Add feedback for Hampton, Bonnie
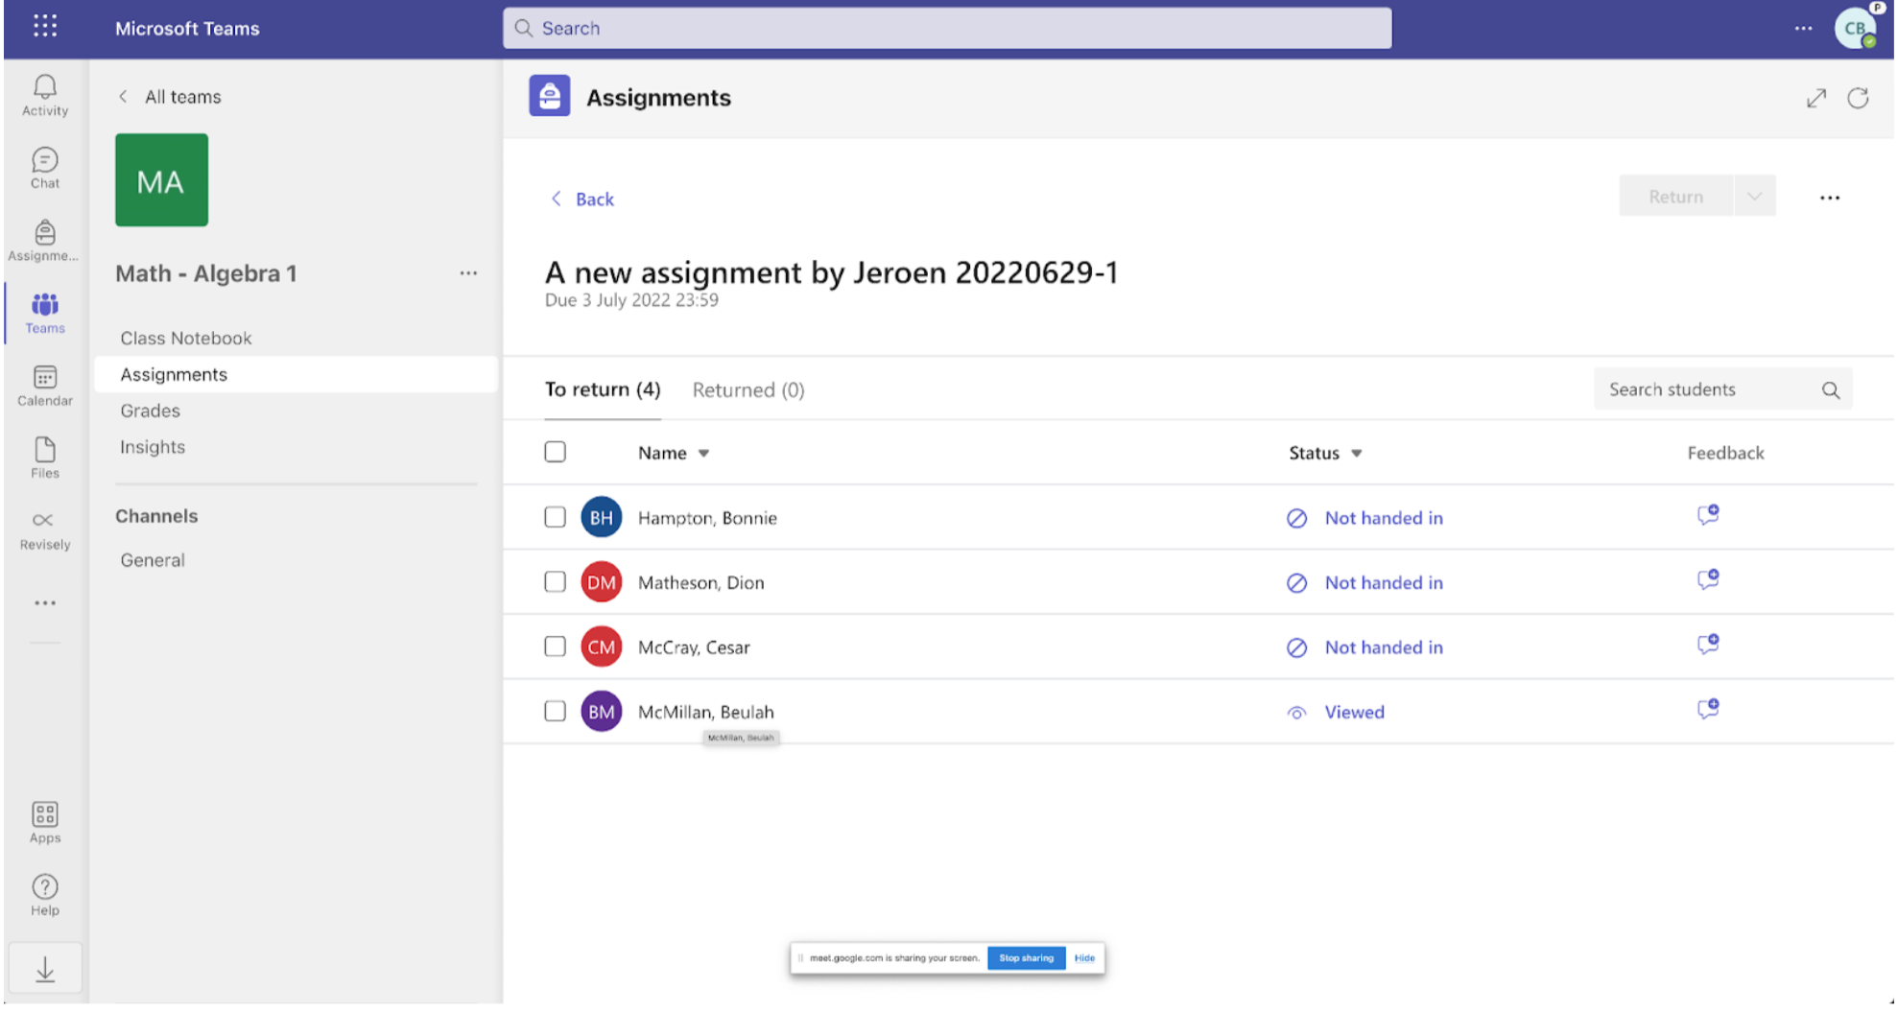 (x=1707, y=515)
